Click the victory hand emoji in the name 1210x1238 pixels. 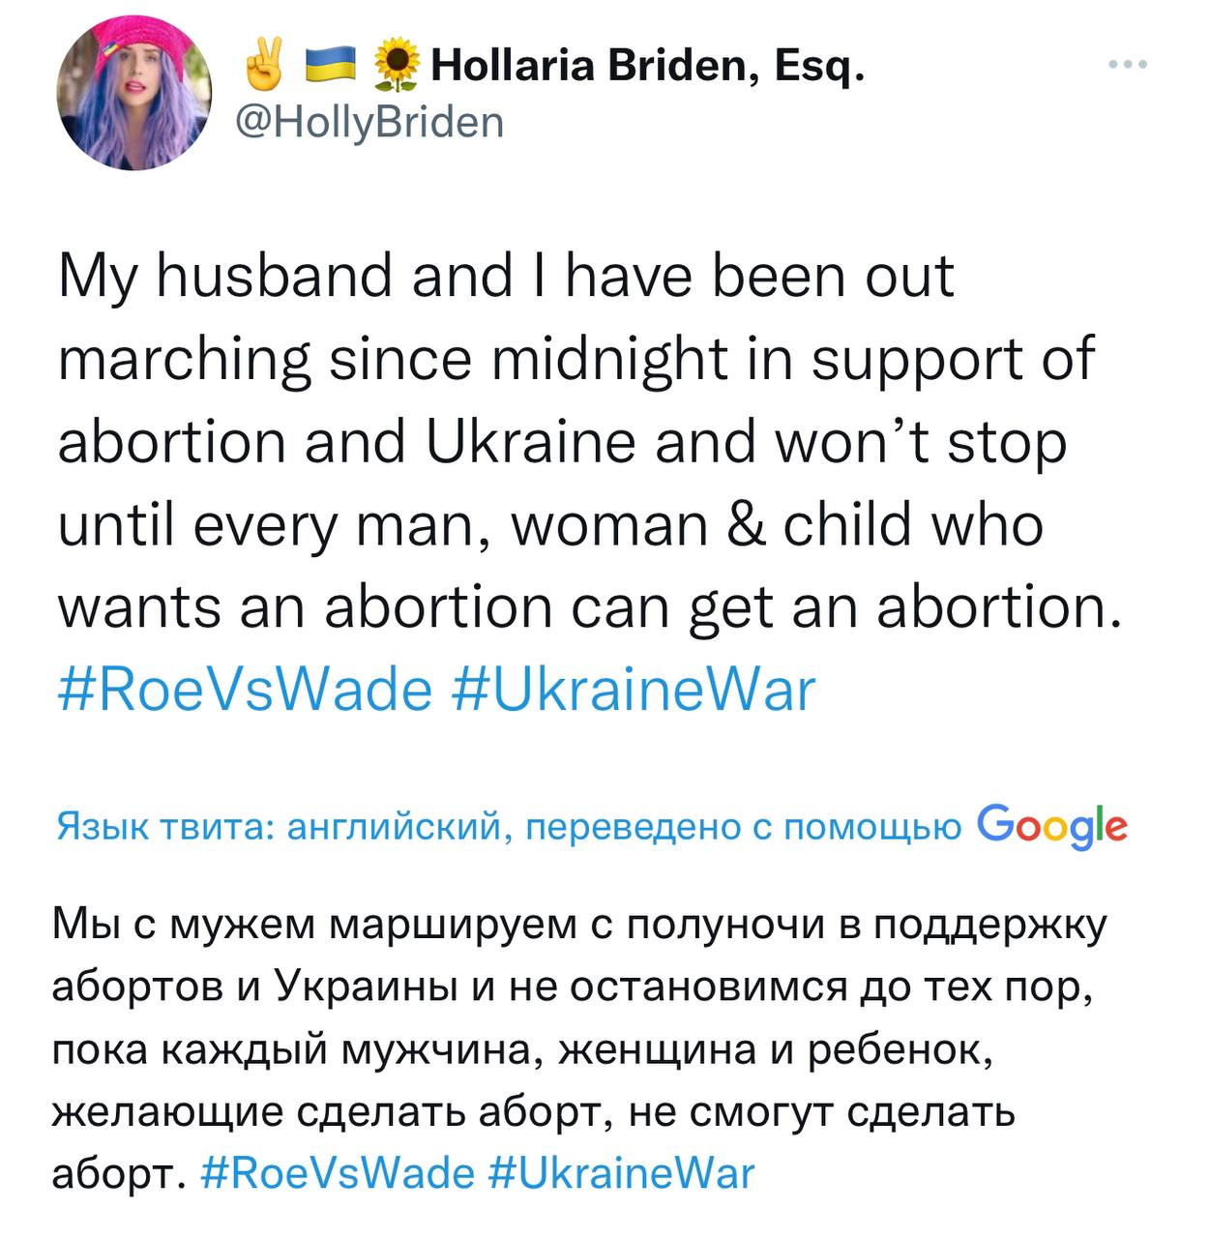[x=261, y=66]
